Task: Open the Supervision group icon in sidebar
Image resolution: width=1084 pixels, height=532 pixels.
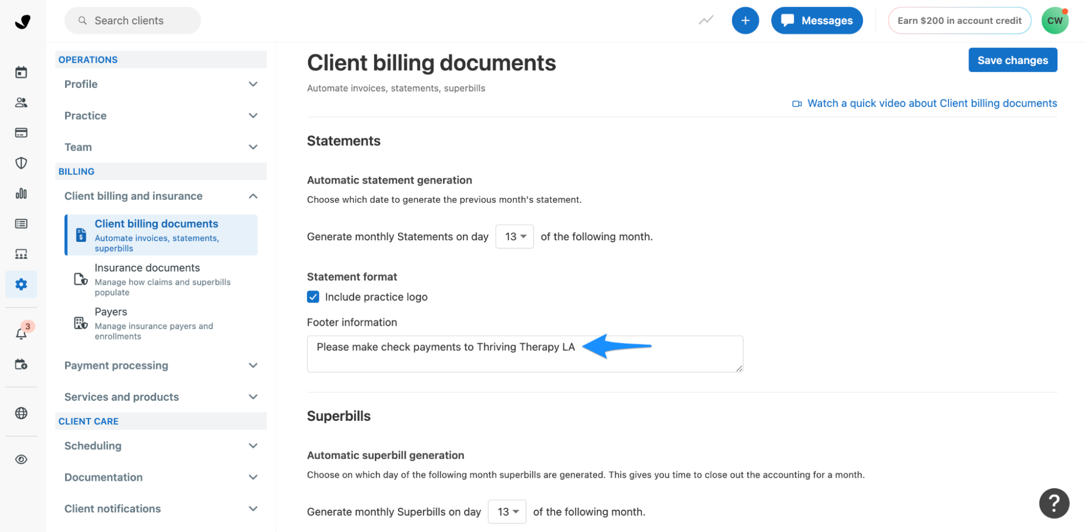Action: [21, 254]
